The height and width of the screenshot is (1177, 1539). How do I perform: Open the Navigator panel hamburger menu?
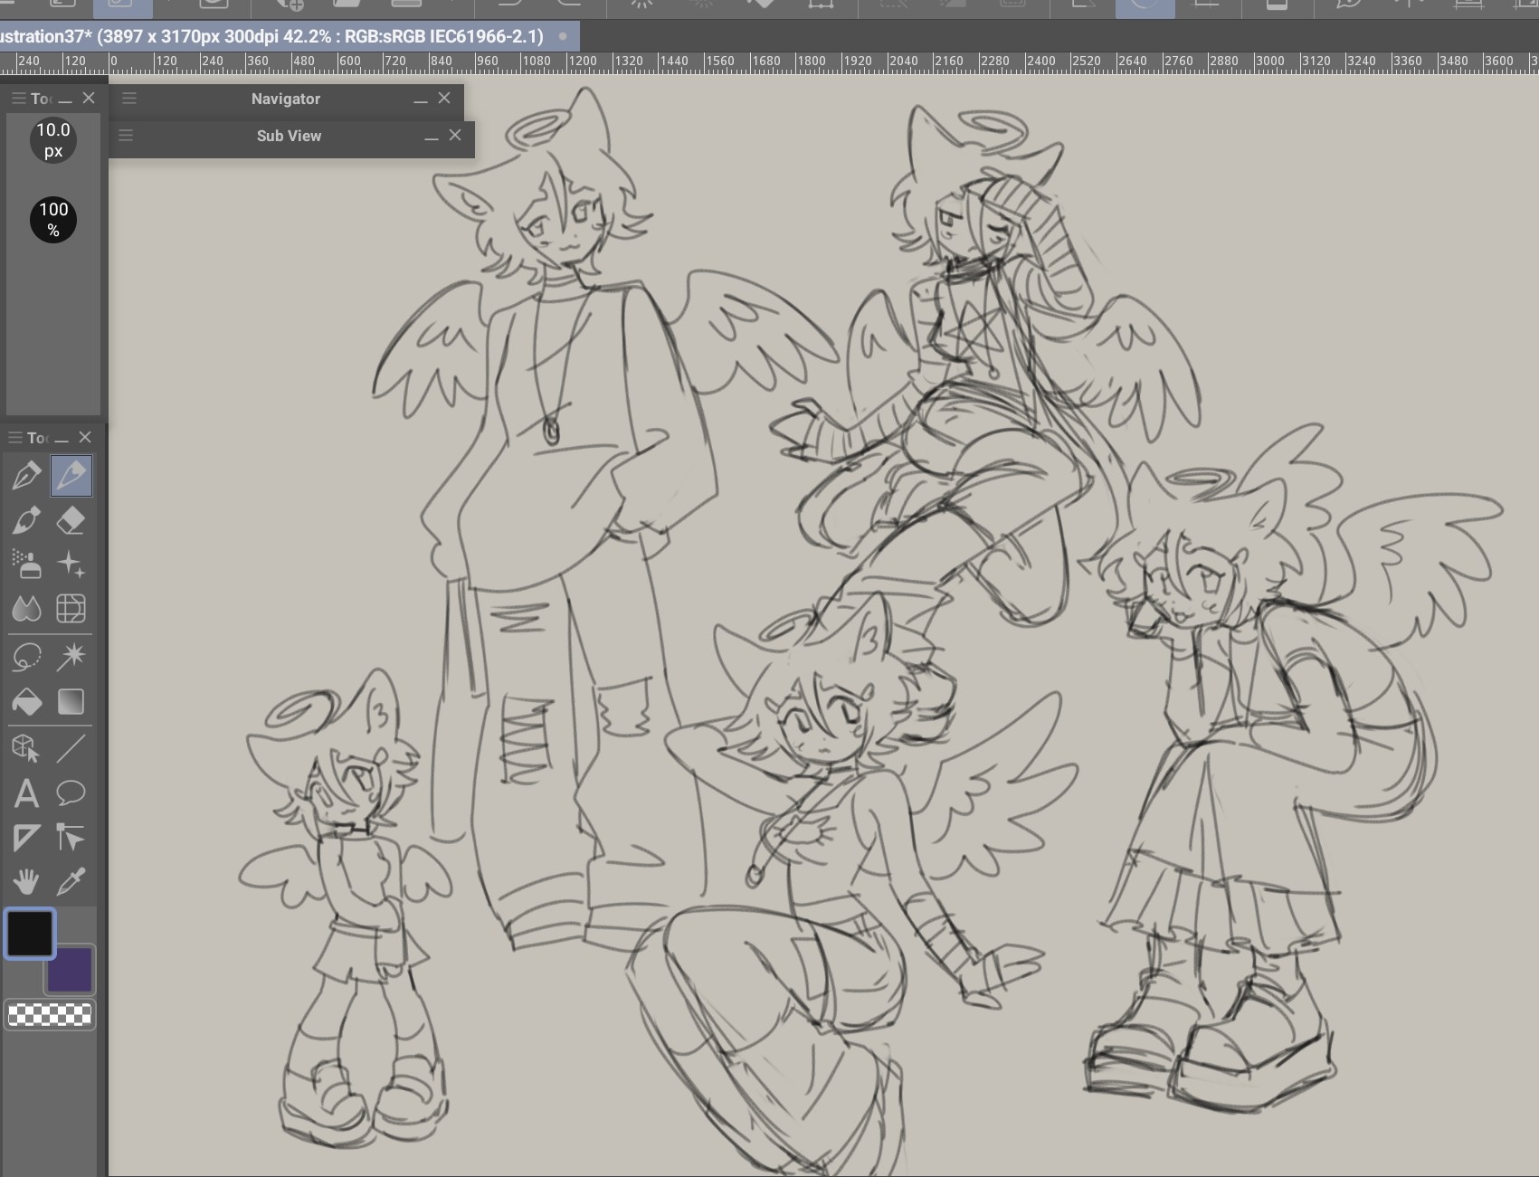coord(129,99)
